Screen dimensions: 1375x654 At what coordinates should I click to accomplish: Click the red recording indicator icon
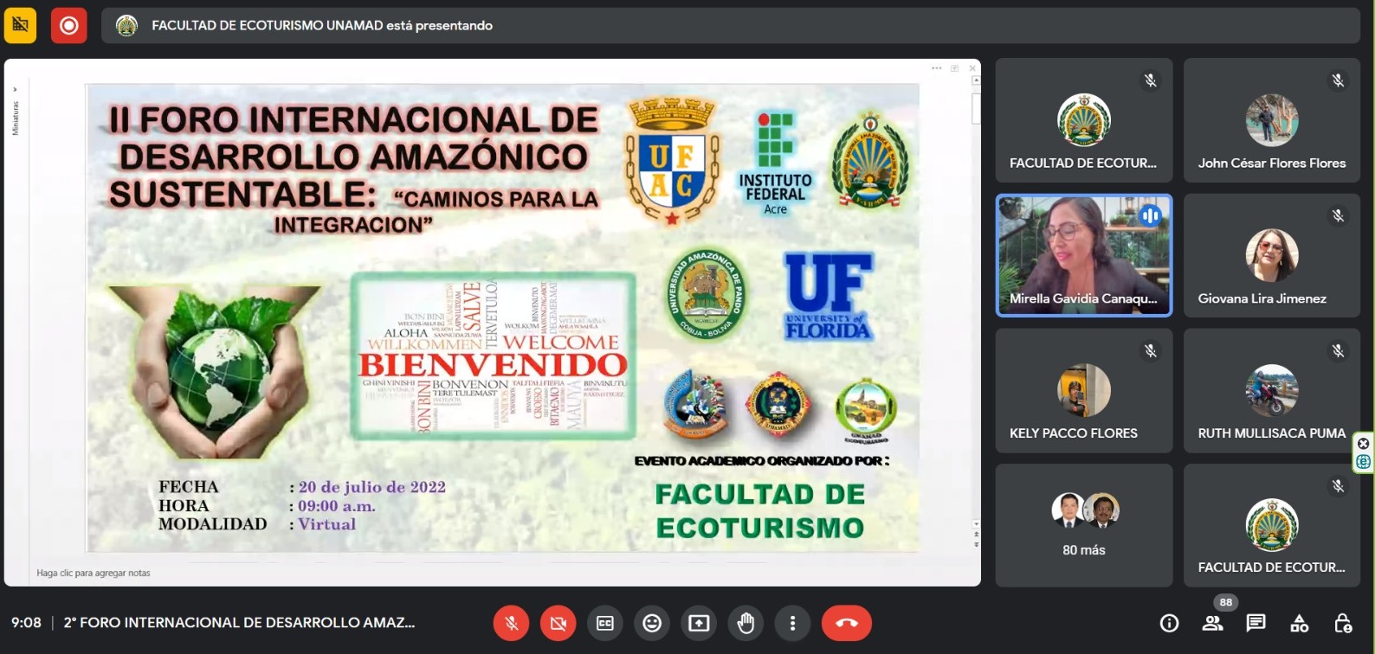point(68,26)
